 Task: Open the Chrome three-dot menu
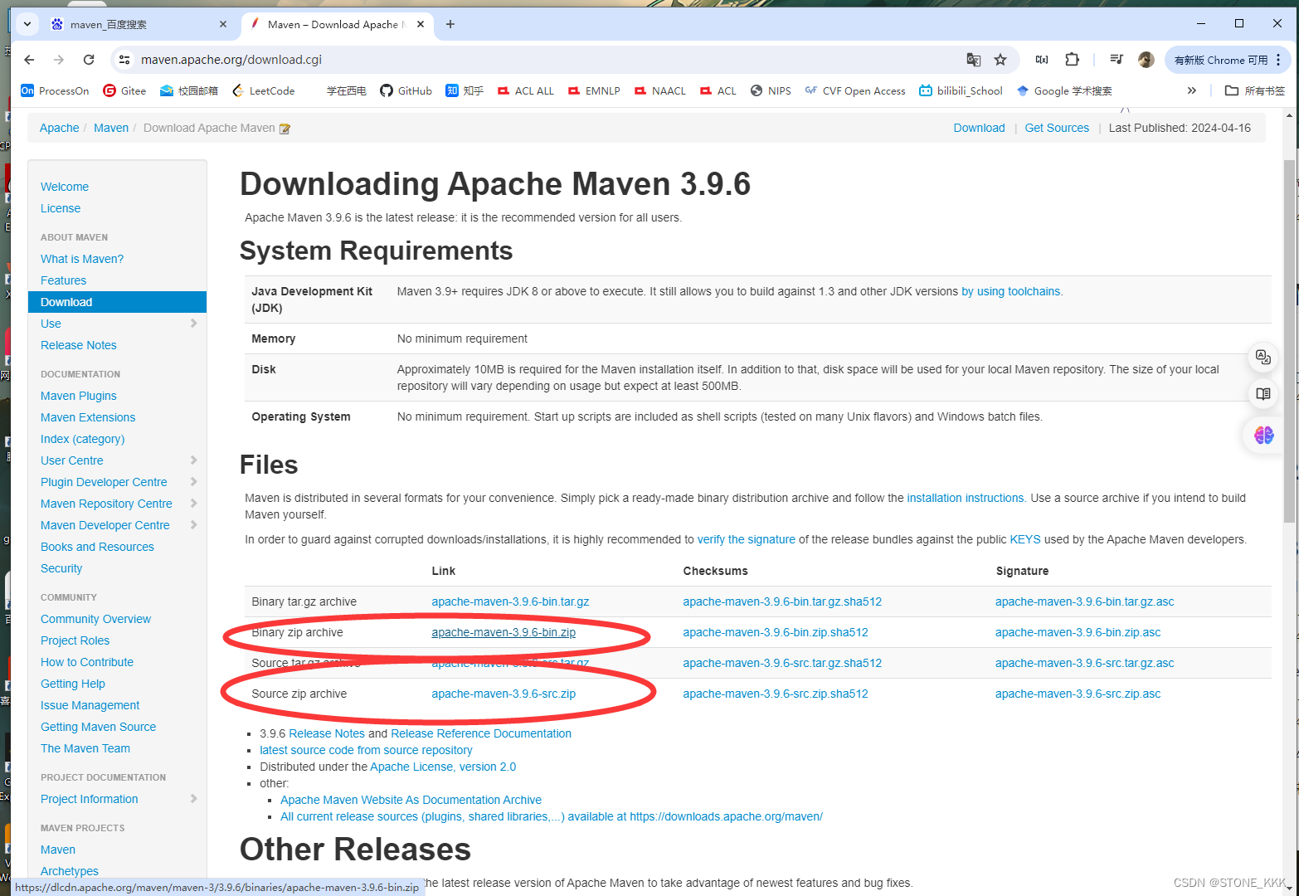1278,60
